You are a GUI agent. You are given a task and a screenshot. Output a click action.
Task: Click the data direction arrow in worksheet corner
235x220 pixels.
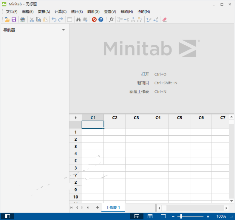(x=76, y=118)
